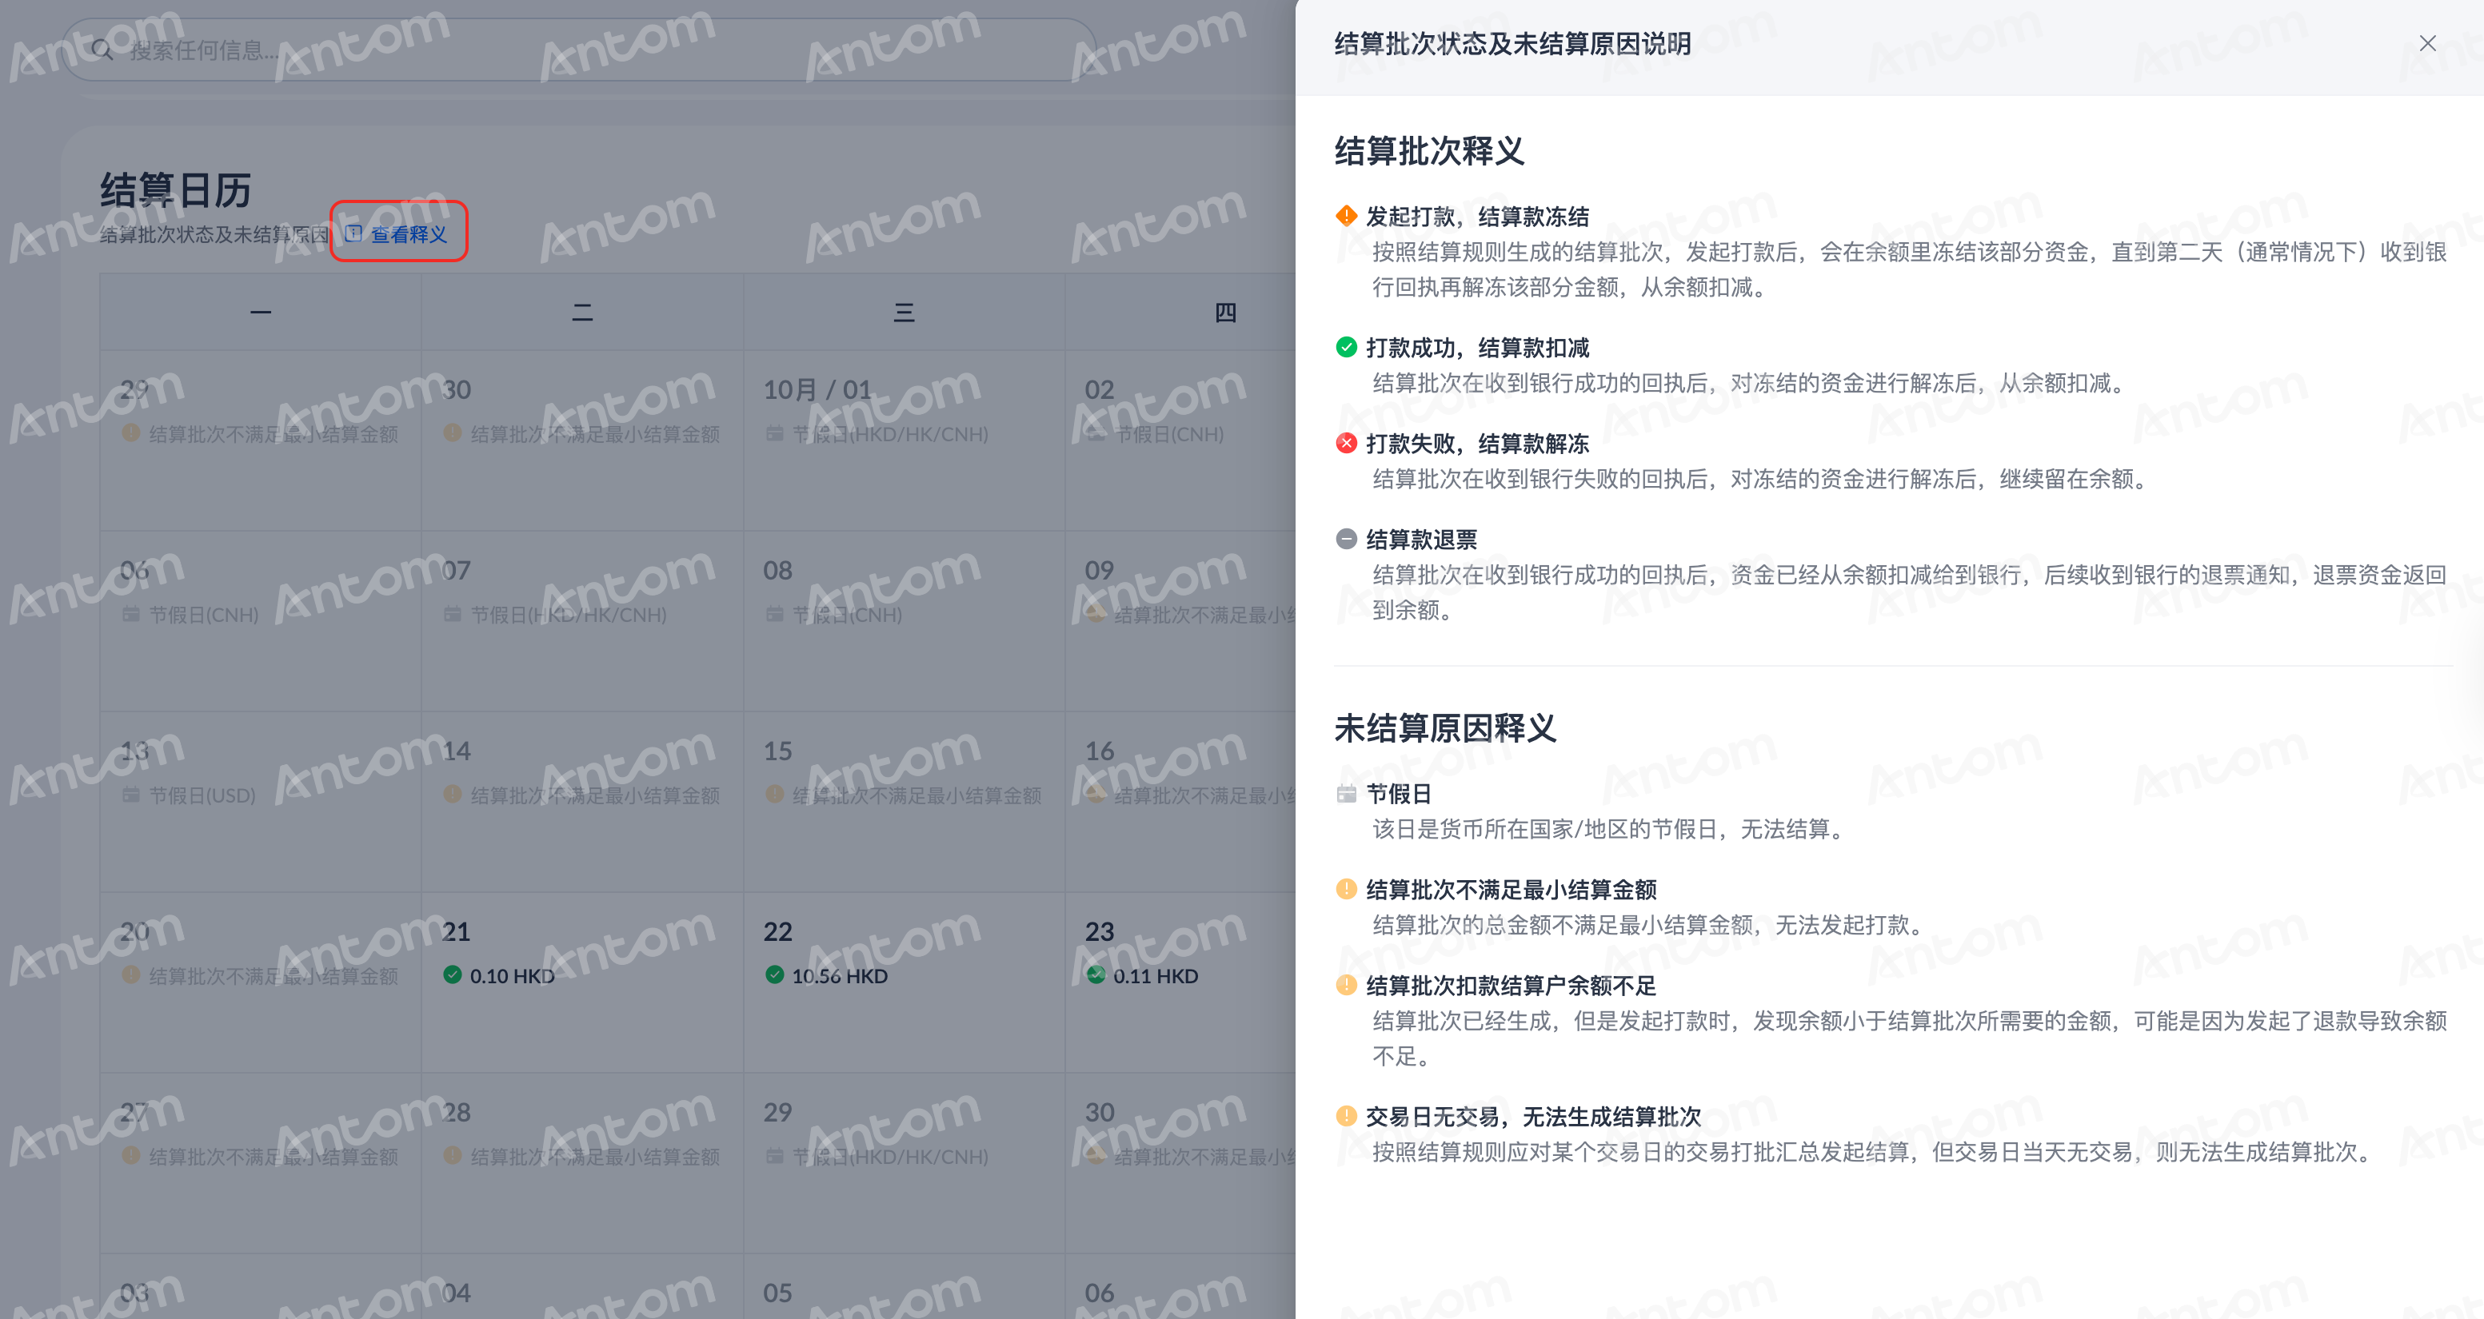
Task: Click gray minus icon beside 结算款退票
Action: click(x=1346, y=539)
